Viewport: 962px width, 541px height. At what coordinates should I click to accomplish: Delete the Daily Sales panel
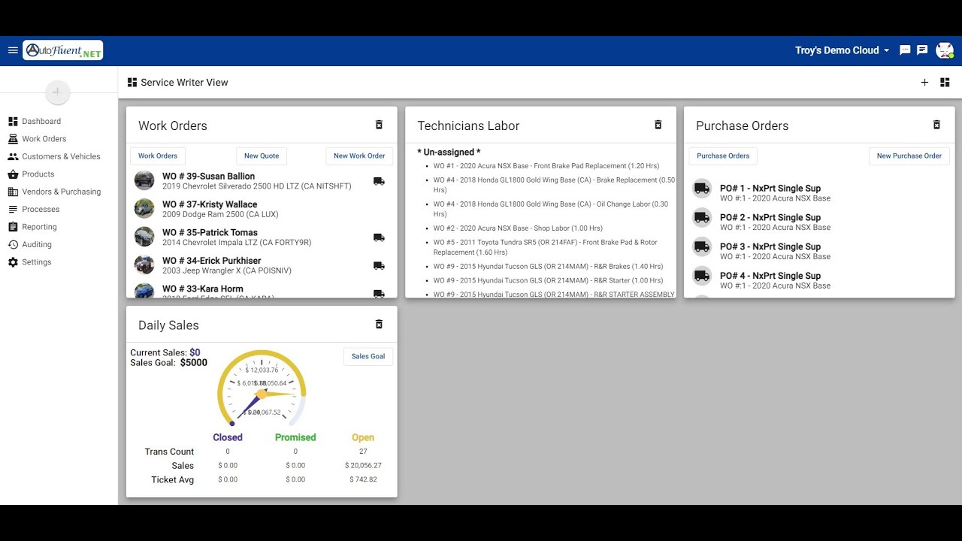pyautogui.click(x=379, y=325)
